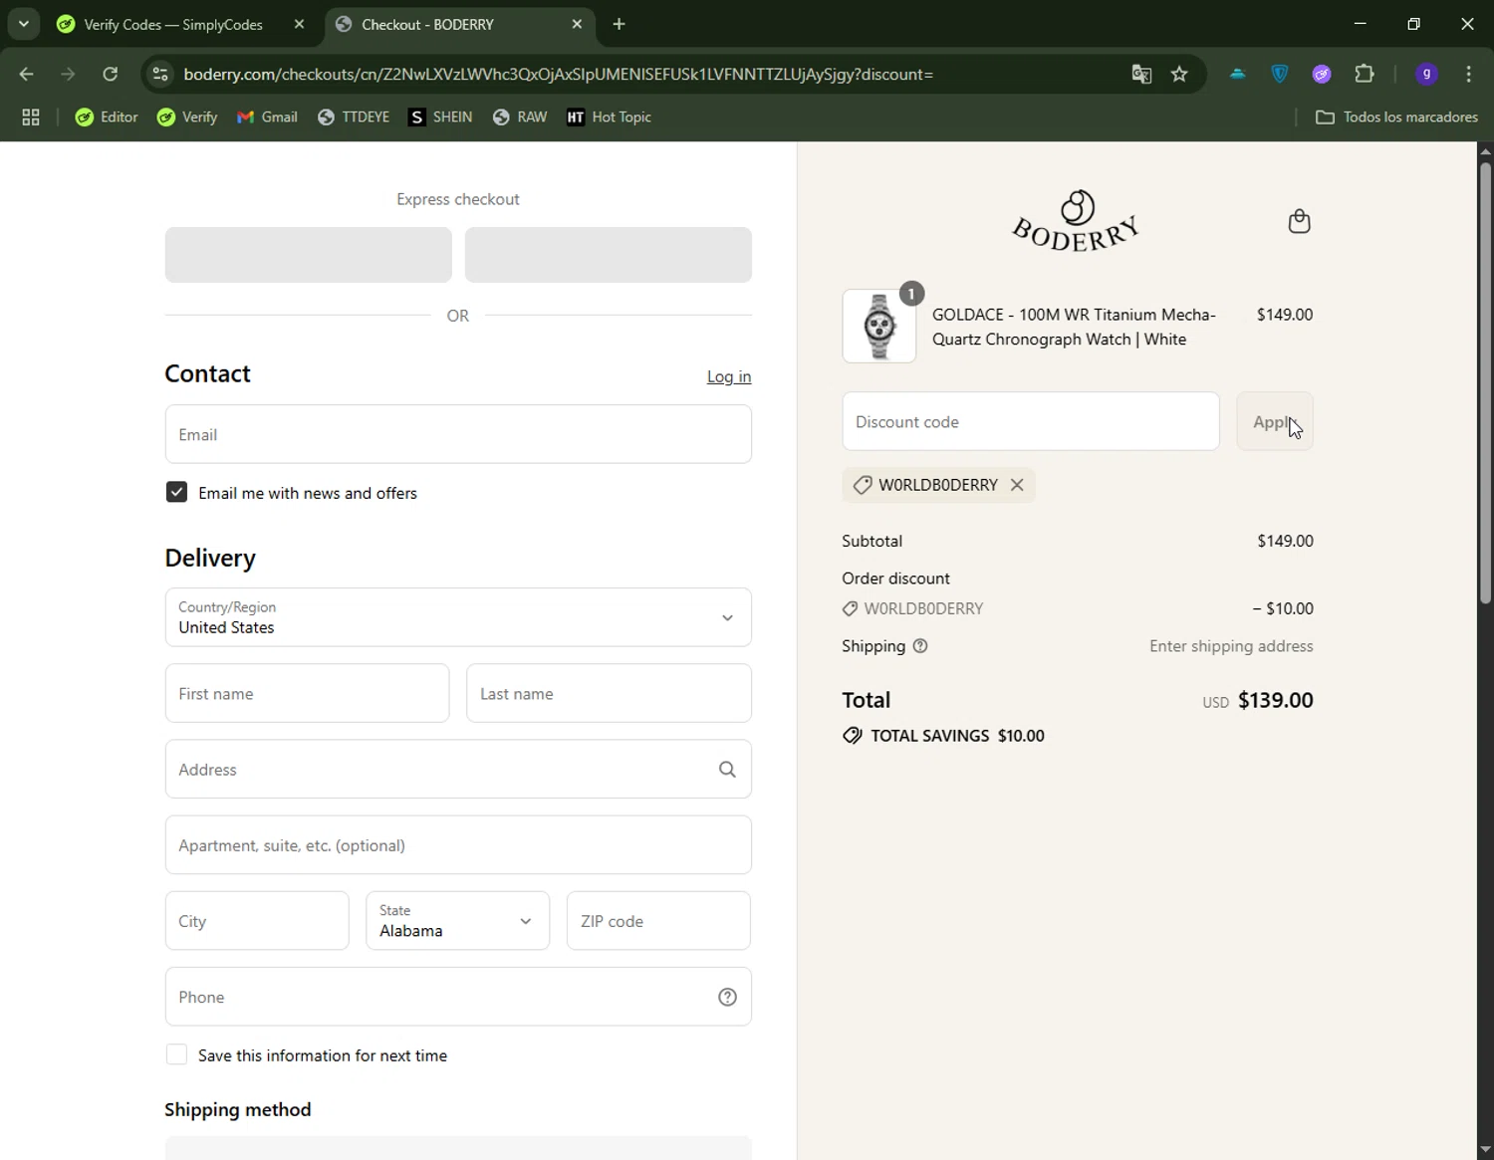Open the blue hat extension icon
Viewport: 1494px width, 1160px height.
1238,74
